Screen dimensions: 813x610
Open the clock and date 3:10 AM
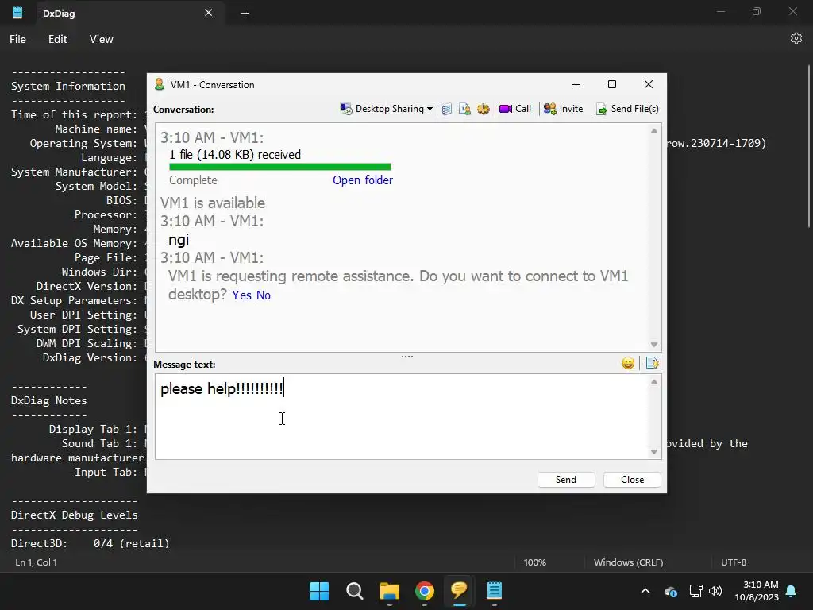point(757,591)
